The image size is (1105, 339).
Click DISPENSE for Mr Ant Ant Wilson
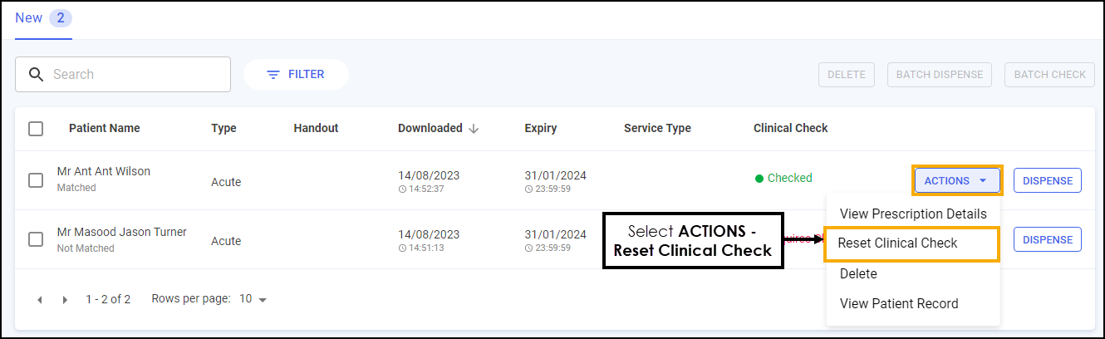(x=1047, y=180)
